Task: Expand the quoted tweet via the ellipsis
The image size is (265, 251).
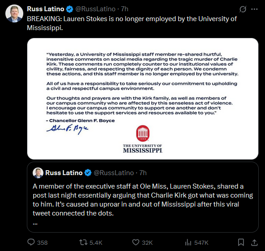Action: coord(35,224)
